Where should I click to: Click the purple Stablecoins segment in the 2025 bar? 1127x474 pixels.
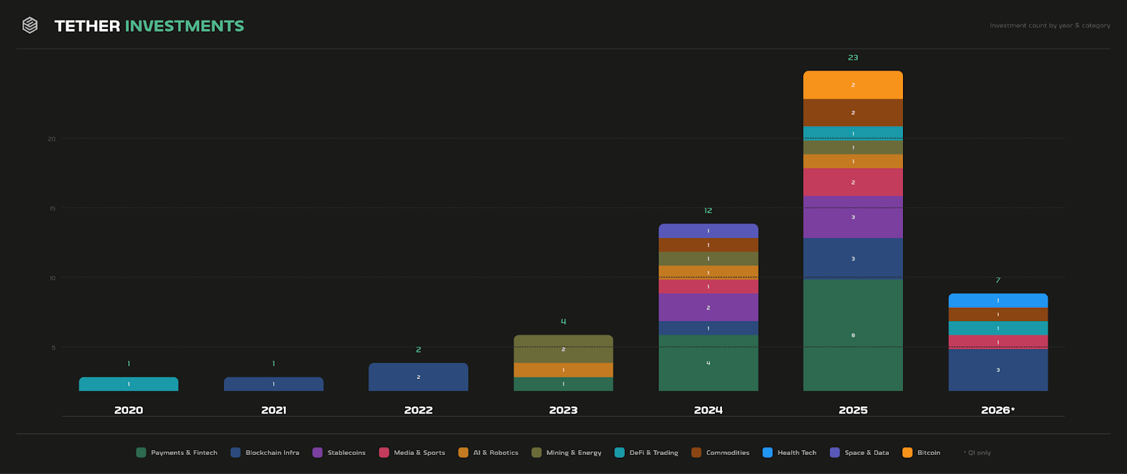pos(853,217)
